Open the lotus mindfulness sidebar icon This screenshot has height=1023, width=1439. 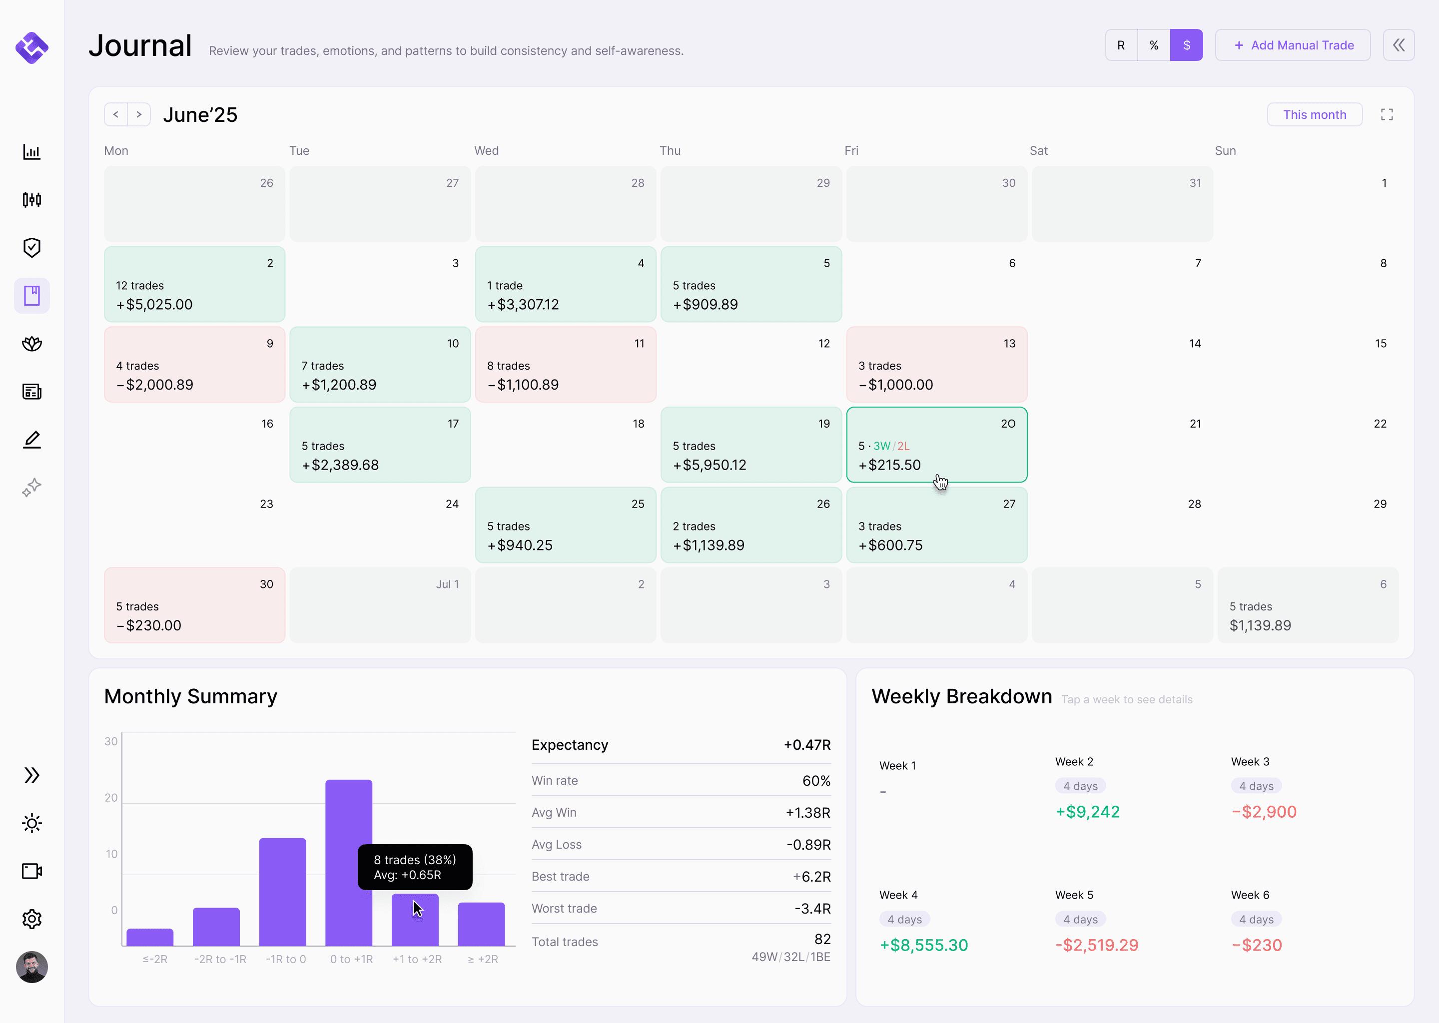click(x=31, y=343)
